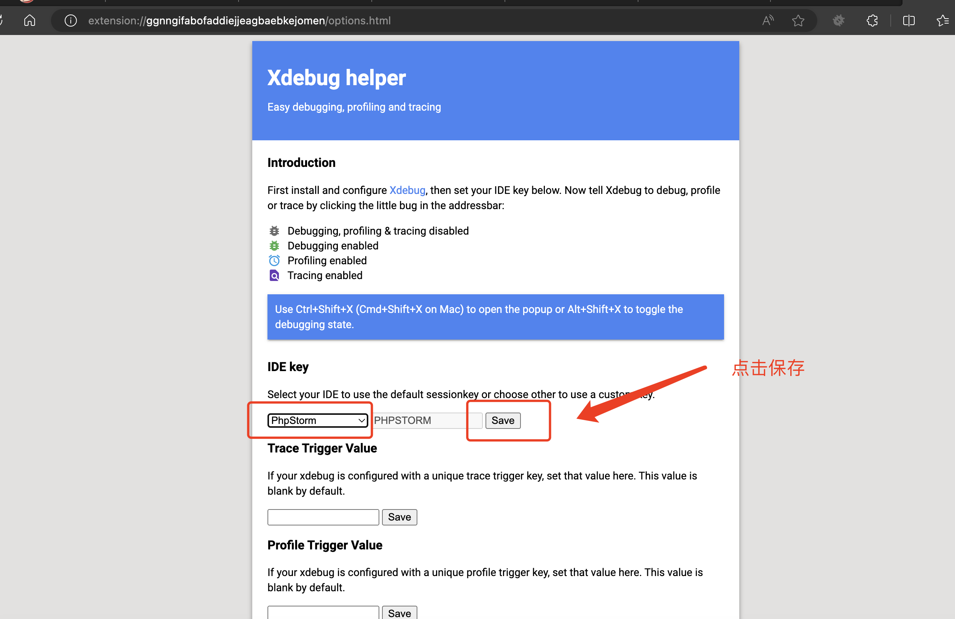
Task: Save the Trace Trigger Value
Action: pyautogui.click(x=399, y=517)
